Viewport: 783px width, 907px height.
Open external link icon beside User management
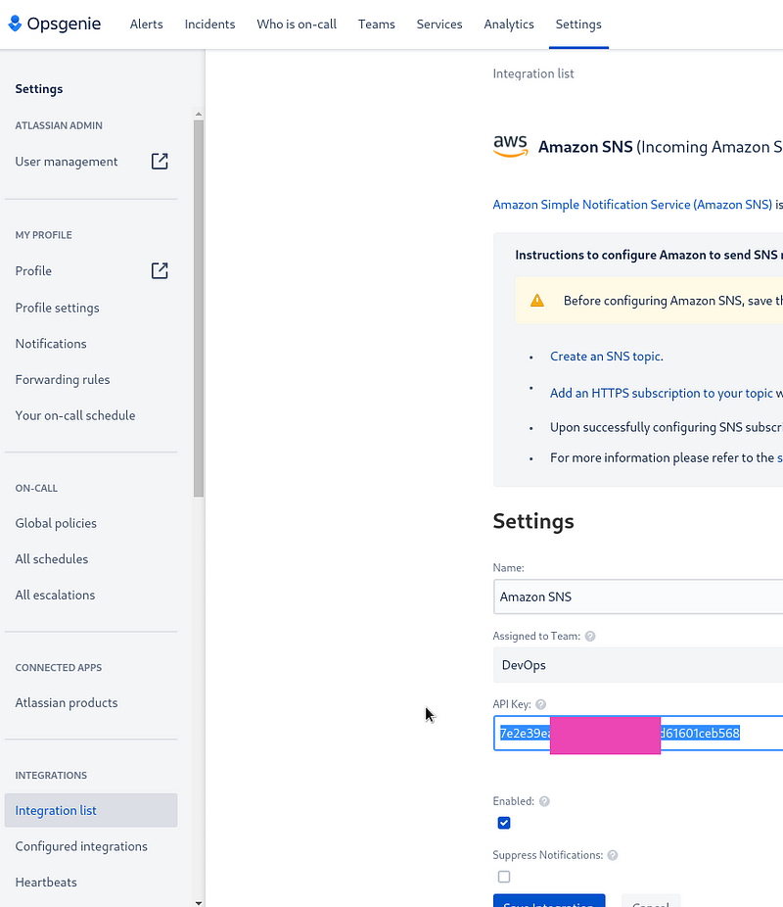(160, 162)
